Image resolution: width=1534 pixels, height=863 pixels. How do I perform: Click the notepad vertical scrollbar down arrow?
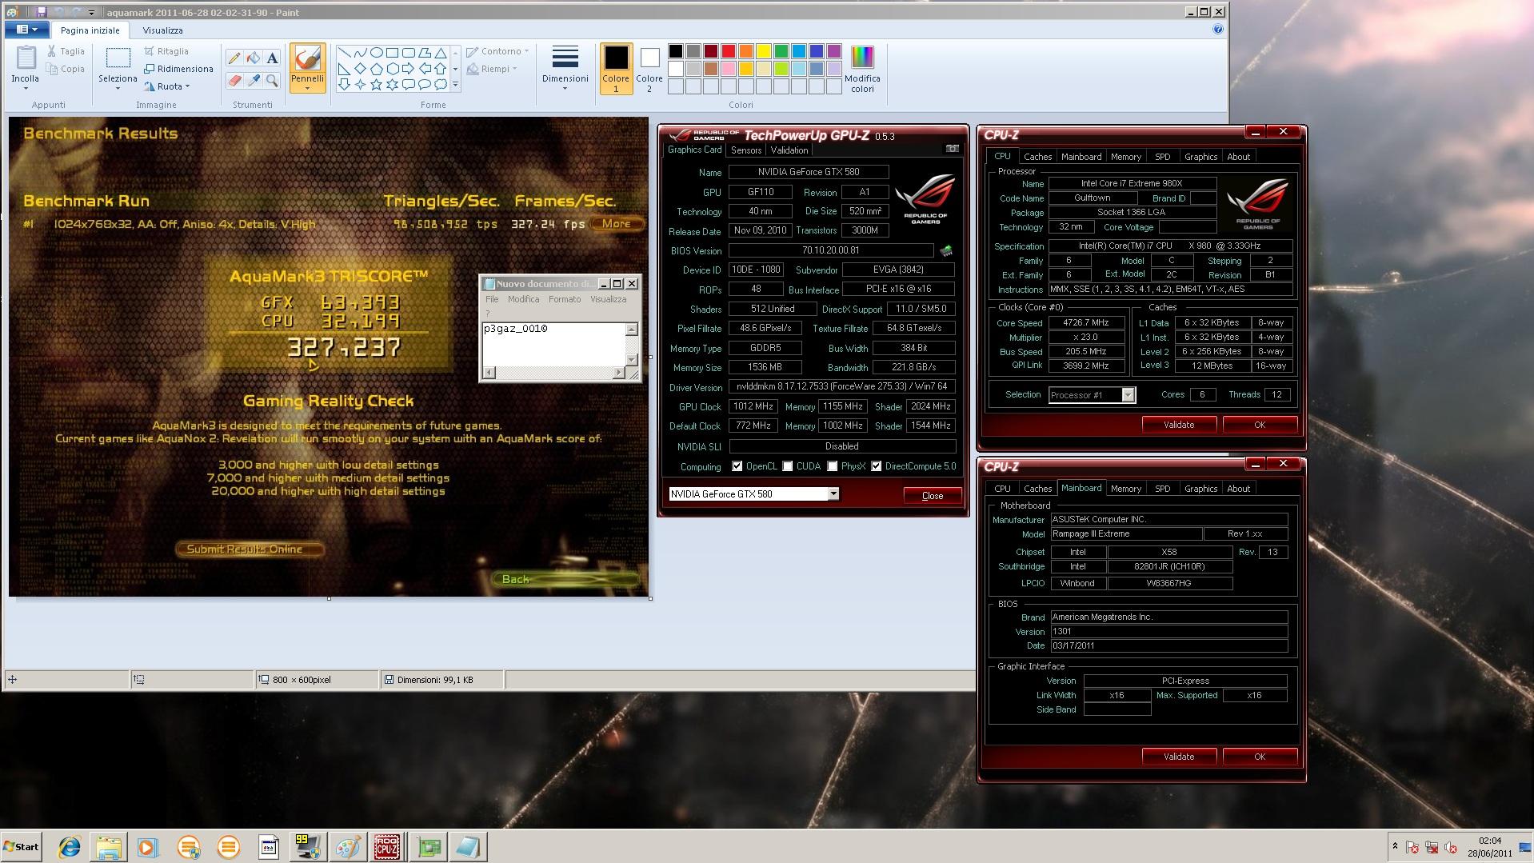click(632, 360)
